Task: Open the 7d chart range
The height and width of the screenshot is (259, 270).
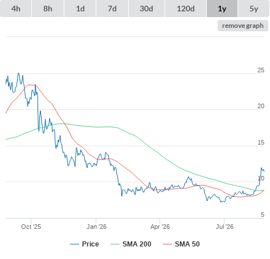Action: tap(112, 9)
